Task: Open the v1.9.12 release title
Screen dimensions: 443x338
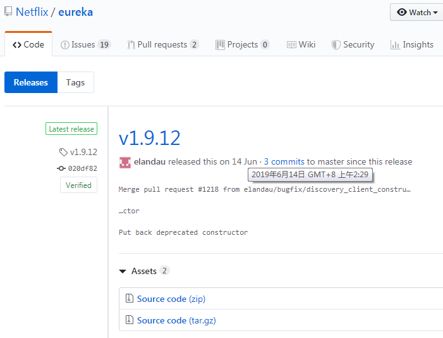Action: click(x=149, y=138)
